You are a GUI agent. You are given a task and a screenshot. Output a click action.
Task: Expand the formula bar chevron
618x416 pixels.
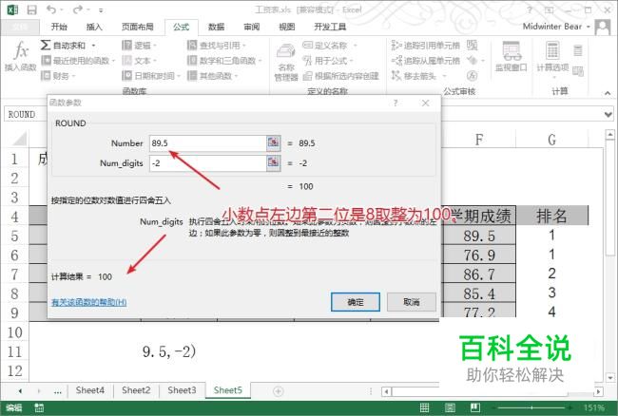(x=608, y=115)
